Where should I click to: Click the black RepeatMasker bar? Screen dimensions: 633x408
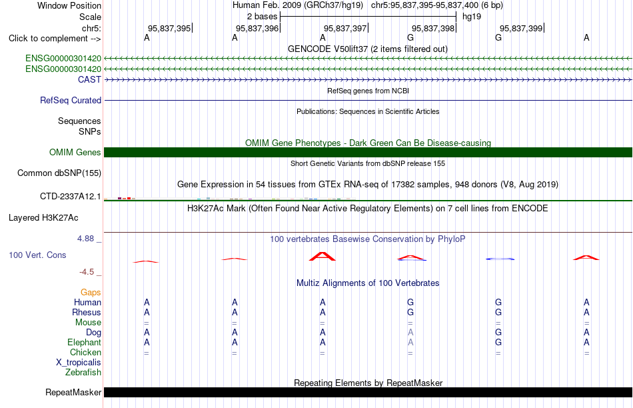[368, 392]
